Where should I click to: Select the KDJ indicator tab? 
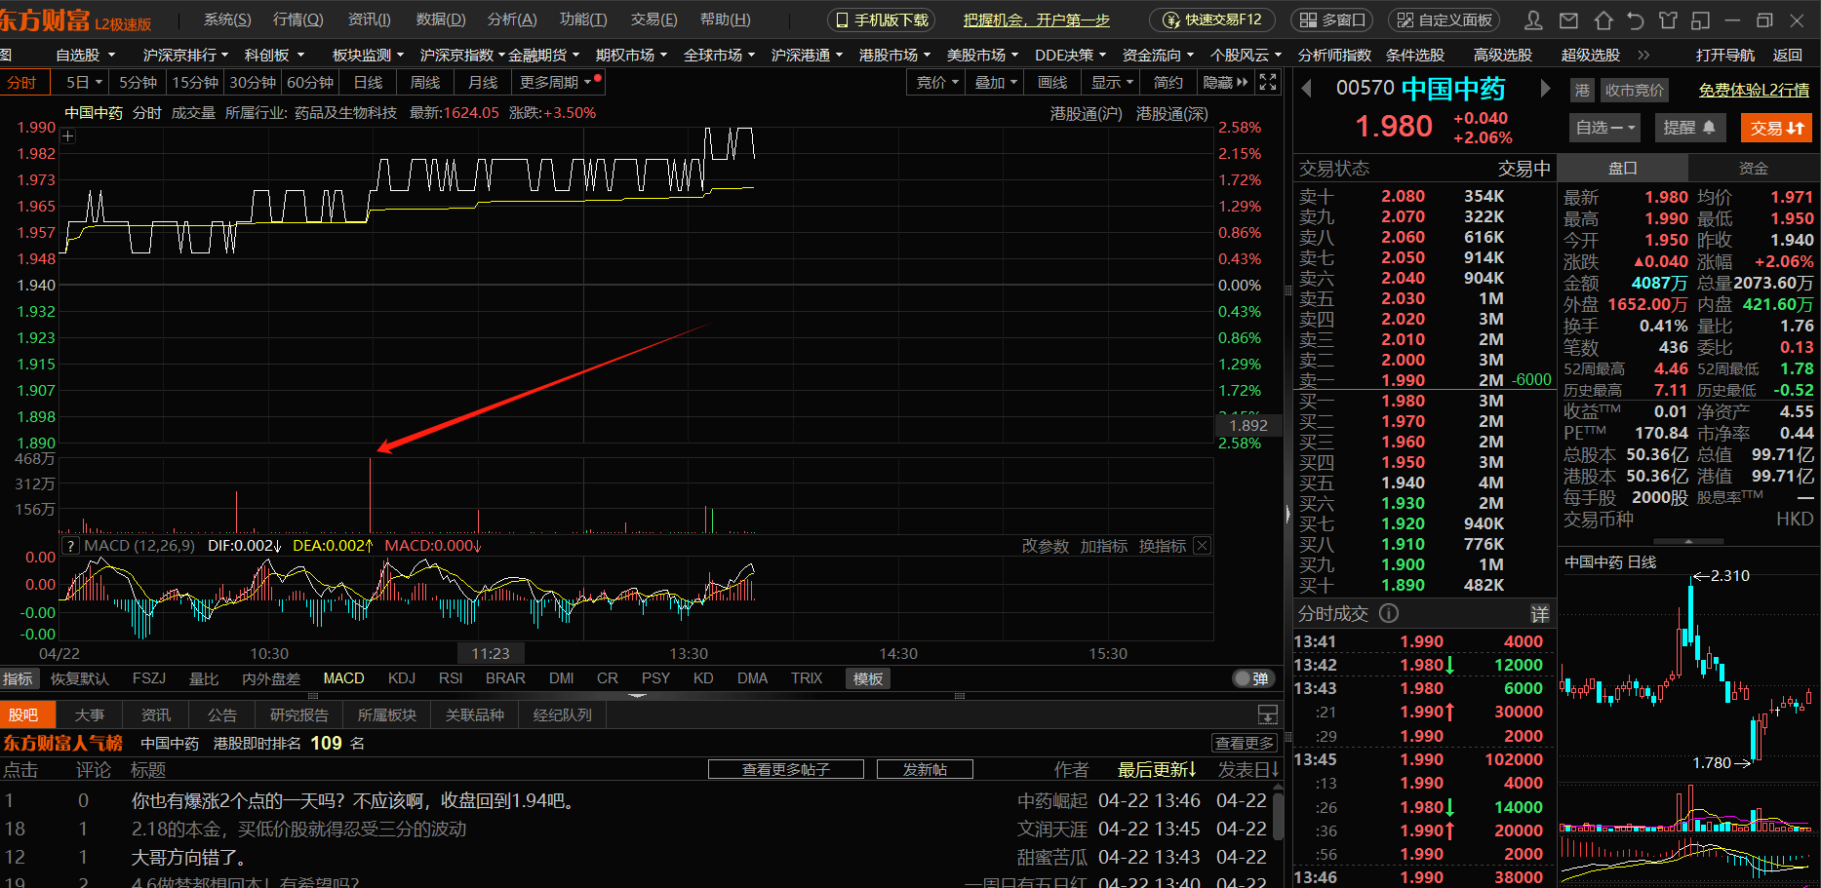[x=402, y=678]
